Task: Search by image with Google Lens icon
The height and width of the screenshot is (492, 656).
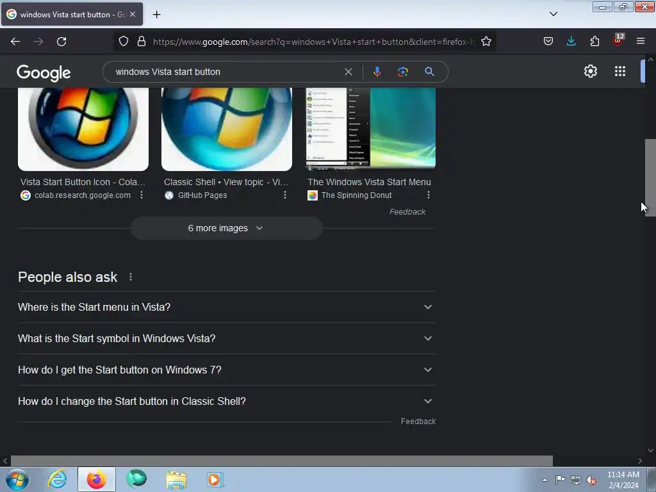Action: pyautogui.click(x=402, y=72)
